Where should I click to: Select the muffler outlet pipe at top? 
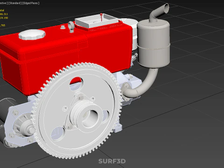tap(159, 13)
